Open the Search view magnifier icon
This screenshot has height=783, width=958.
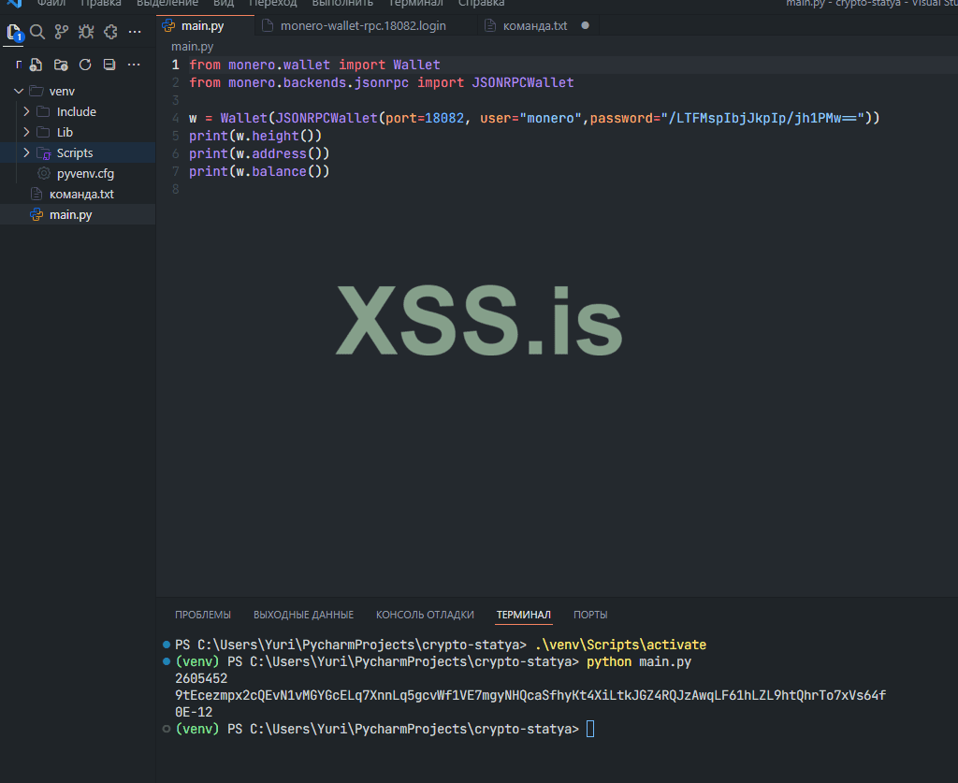coord(37,32)
